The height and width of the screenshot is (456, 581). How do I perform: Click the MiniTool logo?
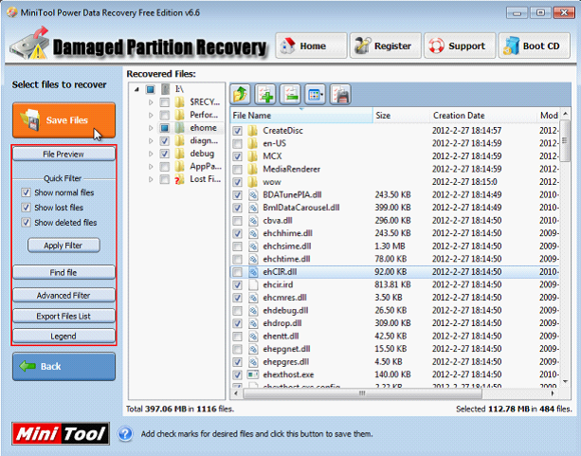tap(61, 433)
